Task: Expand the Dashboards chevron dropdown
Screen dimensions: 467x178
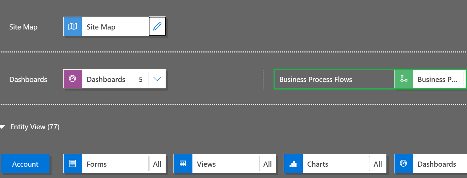Action: [x=157, y=79]
